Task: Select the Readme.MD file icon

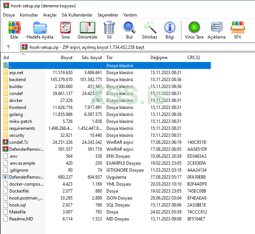Action: coord(6,219)
